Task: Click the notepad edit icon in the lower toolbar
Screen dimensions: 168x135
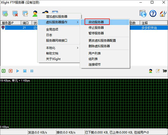Action: click(x=158, y=71)
